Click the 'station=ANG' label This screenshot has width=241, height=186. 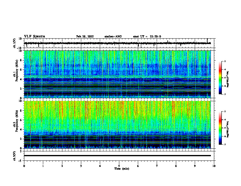coord(113,36)
